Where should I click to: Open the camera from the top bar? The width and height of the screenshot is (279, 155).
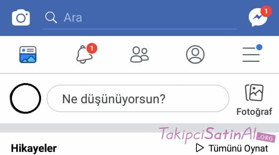21,17
